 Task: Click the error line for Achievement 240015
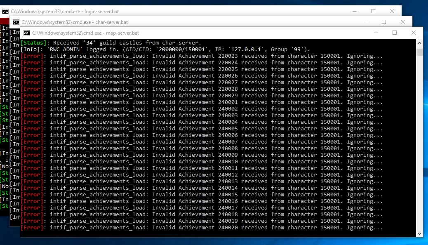[x=202, y=194]
